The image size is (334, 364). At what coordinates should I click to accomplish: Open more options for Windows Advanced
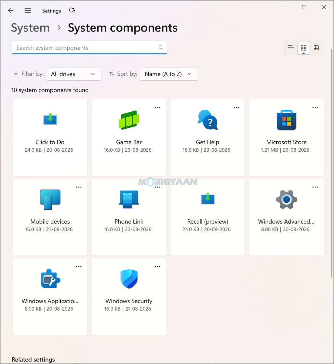315,187
